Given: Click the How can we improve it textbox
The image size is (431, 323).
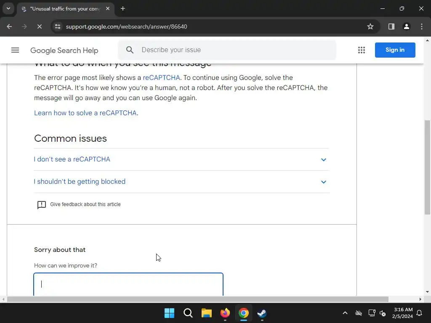Looking at the screenshot, I should coord(128,284).
